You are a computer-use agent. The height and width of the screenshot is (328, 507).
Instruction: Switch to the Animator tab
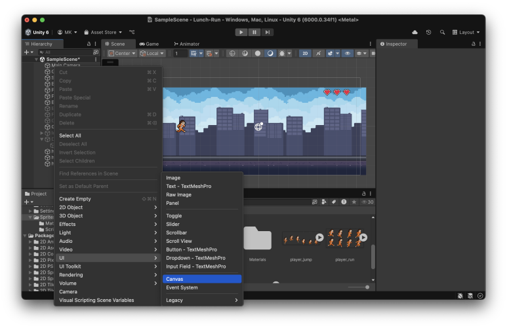[x=186, y=44]
